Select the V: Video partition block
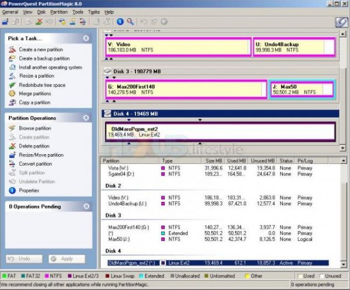Image resolution: width=350 pixels, height=290 pixels. (178, 47)
